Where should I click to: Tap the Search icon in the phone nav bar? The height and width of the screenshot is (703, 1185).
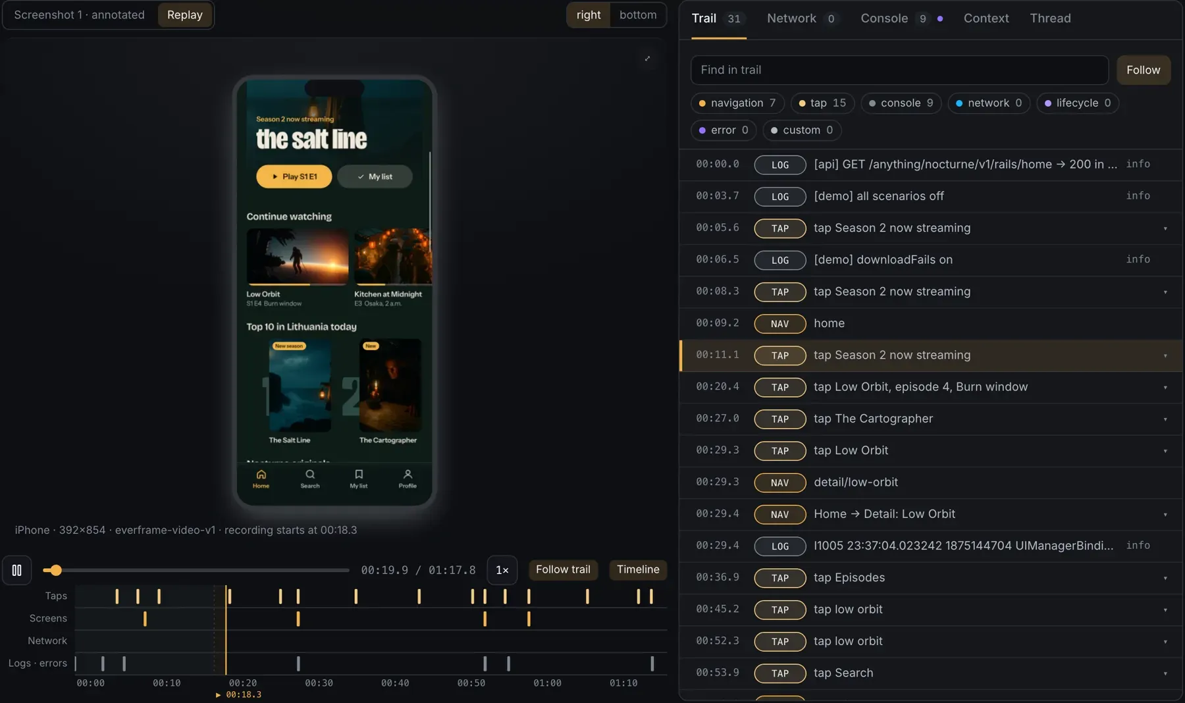[310, 479]
